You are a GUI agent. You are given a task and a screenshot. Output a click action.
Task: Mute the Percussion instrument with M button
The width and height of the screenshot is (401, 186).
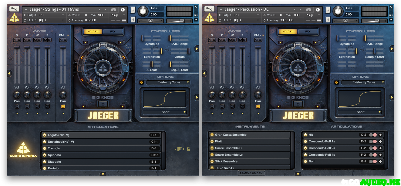(x=328, y=19)
